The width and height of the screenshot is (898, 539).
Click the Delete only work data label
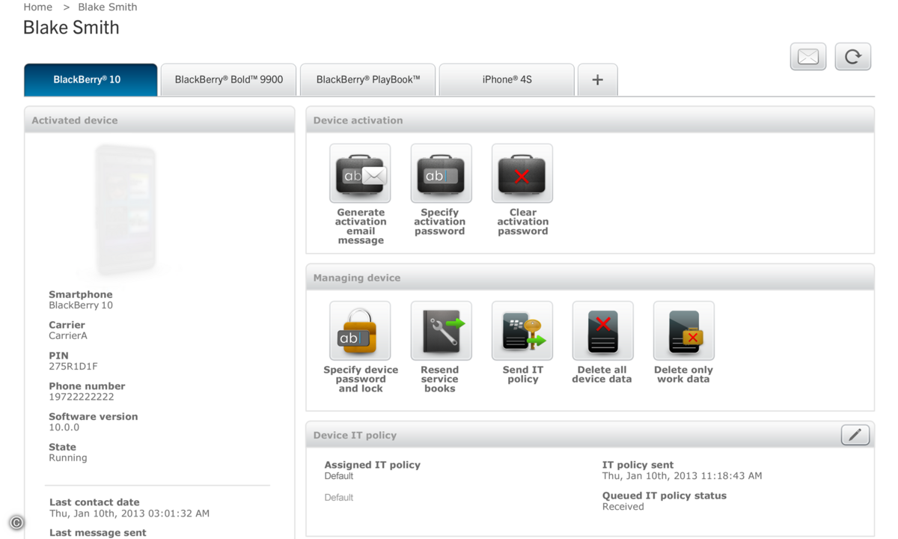coord(683,374)
